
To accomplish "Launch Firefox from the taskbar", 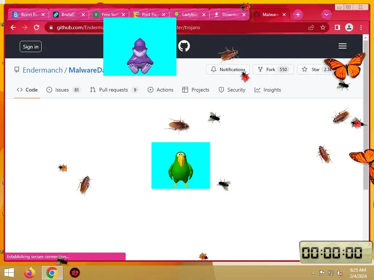I will (x=30, y=273).
